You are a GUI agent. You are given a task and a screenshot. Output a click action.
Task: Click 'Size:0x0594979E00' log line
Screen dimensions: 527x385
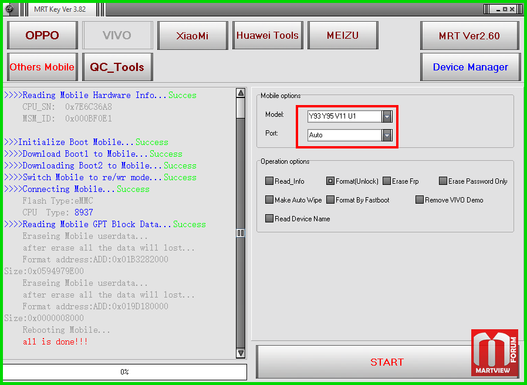[44, 271]
